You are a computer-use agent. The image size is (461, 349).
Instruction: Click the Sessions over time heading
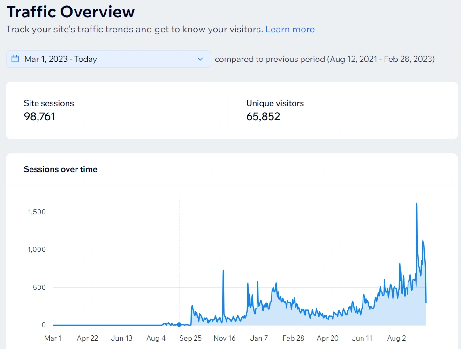60,169
